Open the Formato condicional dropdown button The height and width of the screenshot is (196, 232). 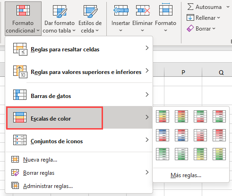tap(23, 18)
